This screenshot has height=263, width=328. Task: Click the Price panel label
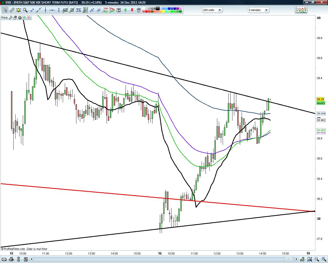click(4, 17)
